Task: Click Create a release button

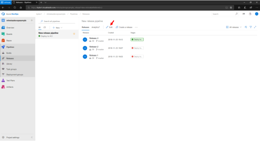Action: 124,27
